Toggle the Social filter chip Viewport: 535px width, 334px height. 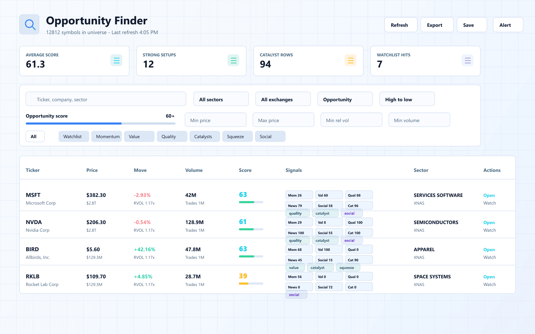270,136
